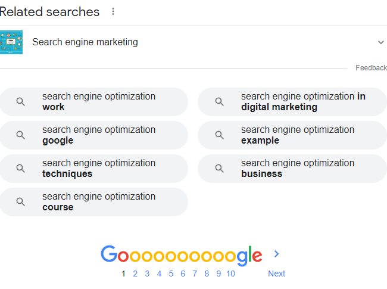Screen dimensions: 387x289
Task: Select search engine optimization course suggestion
Action: 94,202
